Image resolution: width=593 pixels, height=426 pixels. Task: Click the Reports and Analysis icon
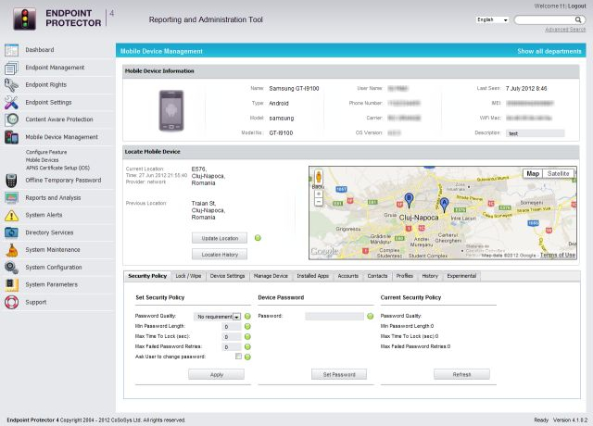pos(11,197)
